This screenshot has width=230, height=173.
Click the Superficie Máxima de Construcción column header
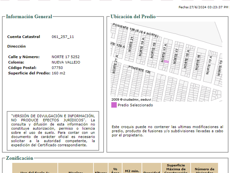coord(176,169)
